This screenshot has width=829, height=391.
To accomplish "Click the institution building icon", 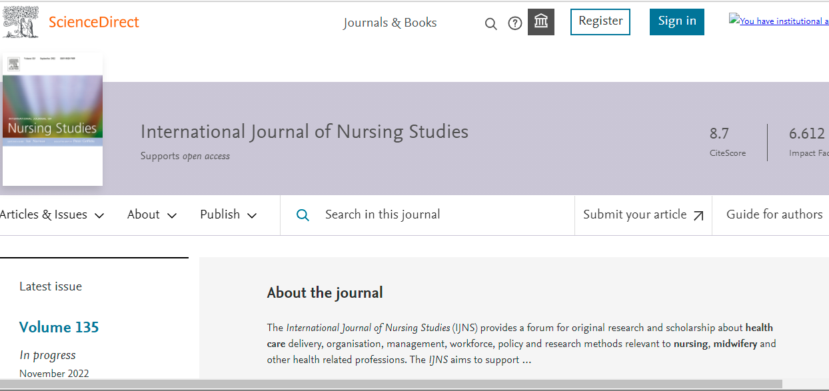I will pyautogui.click(x=541, y=23).
